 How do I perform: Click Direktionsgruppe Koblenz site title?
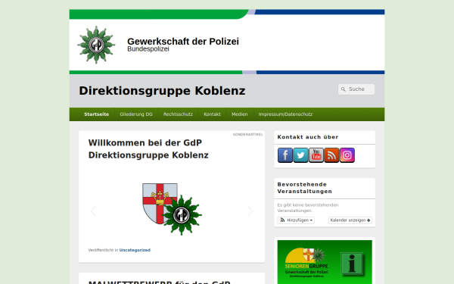162,91
